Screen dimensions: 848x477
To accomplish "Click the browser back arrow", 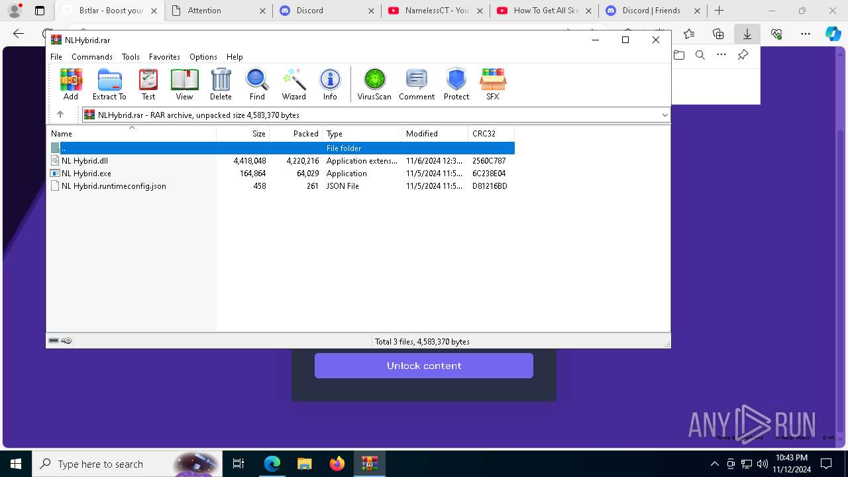I will tap(19, 34).
